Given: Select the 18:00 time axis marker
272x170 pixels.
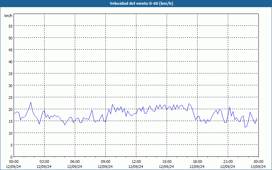Looking at the screenshot, I should (x=198, y=161).
